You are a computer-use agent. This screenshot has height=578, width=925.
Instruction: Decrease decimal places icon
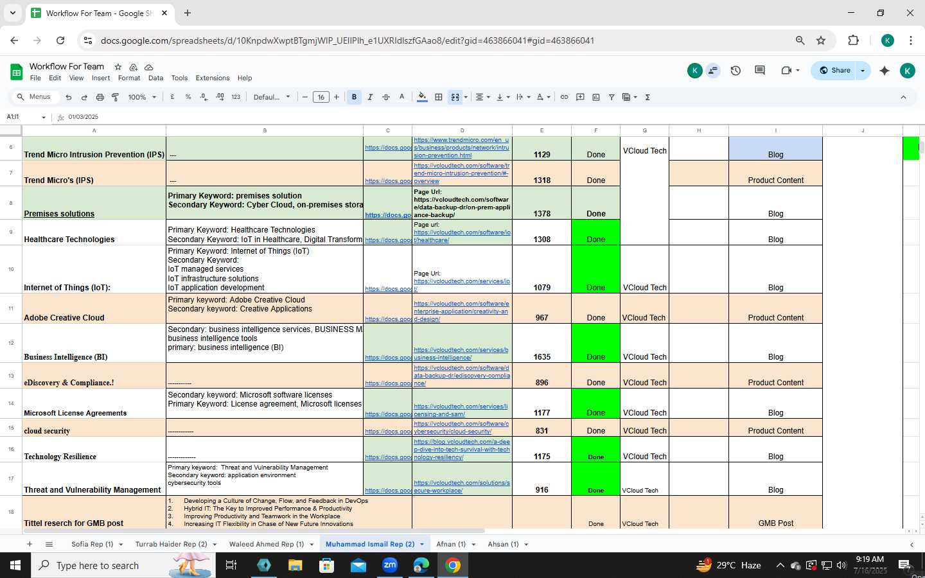(x=204, y=97)
